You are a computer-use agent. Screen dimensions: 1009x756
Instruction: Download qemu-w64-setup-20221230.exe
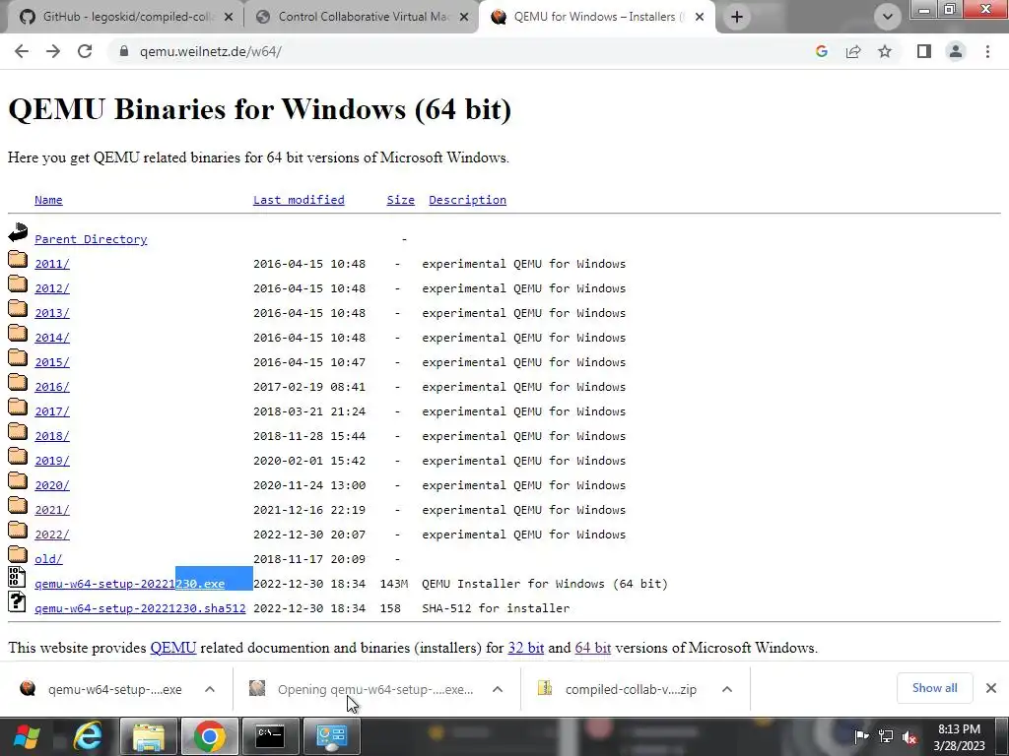point(129,584)
